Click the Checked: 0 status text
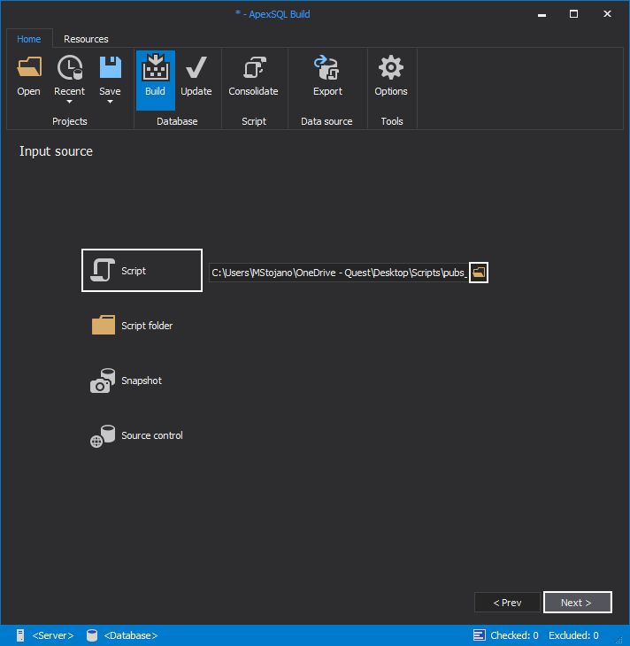The image size is (630, 646). pos(514,635)
